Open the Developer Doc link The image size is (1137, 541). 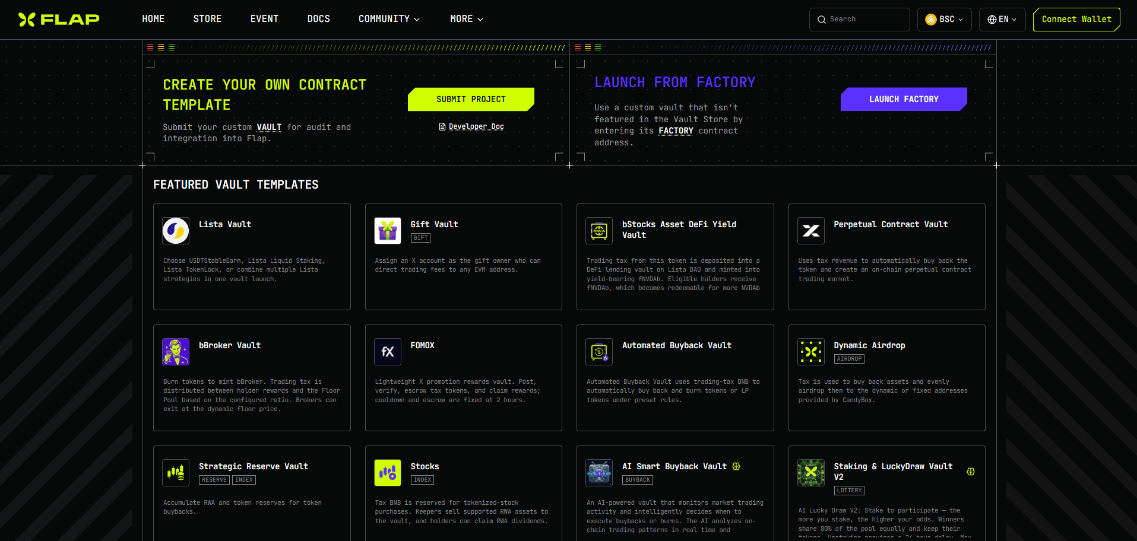[x=476, y=126]
